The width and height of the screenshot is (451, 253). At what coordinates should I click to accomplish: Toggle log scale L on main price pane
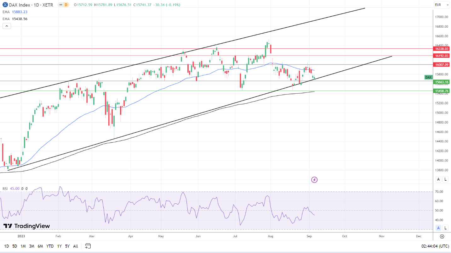[x=445, y=179]
